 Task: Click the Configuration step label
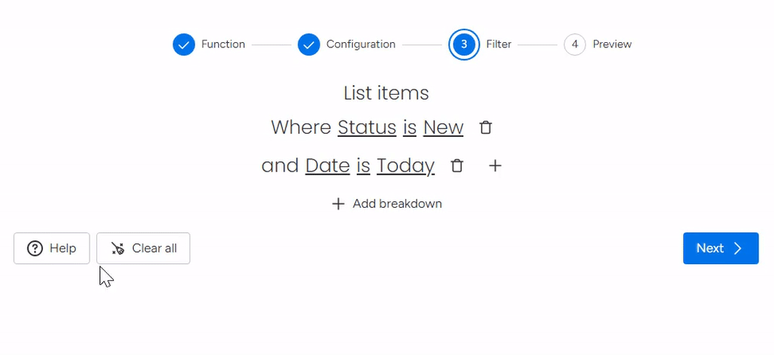(361, 44)
